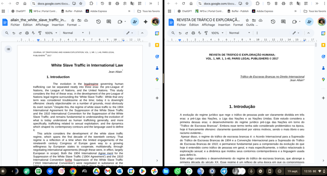
Task: Open Instagram from the taskbar
Action: [61, 171]
